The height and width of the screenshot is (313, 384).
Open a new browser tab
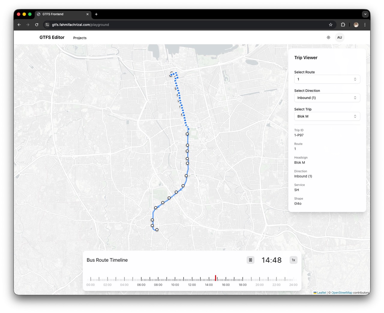(96, 14)
